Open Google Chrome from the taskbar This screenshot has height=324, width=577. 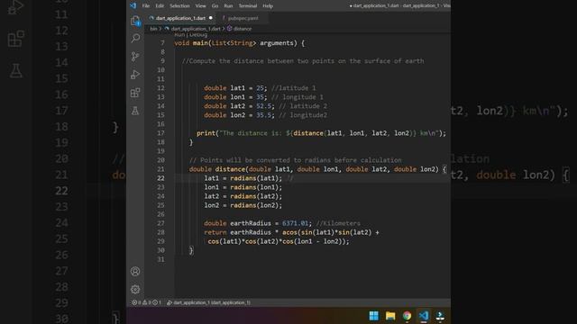pyautogui.click(x=407, y=316)
